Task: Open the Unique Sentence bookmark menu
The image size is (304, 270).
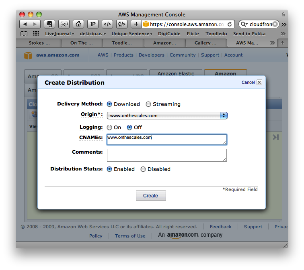Action: coord(132,34)
